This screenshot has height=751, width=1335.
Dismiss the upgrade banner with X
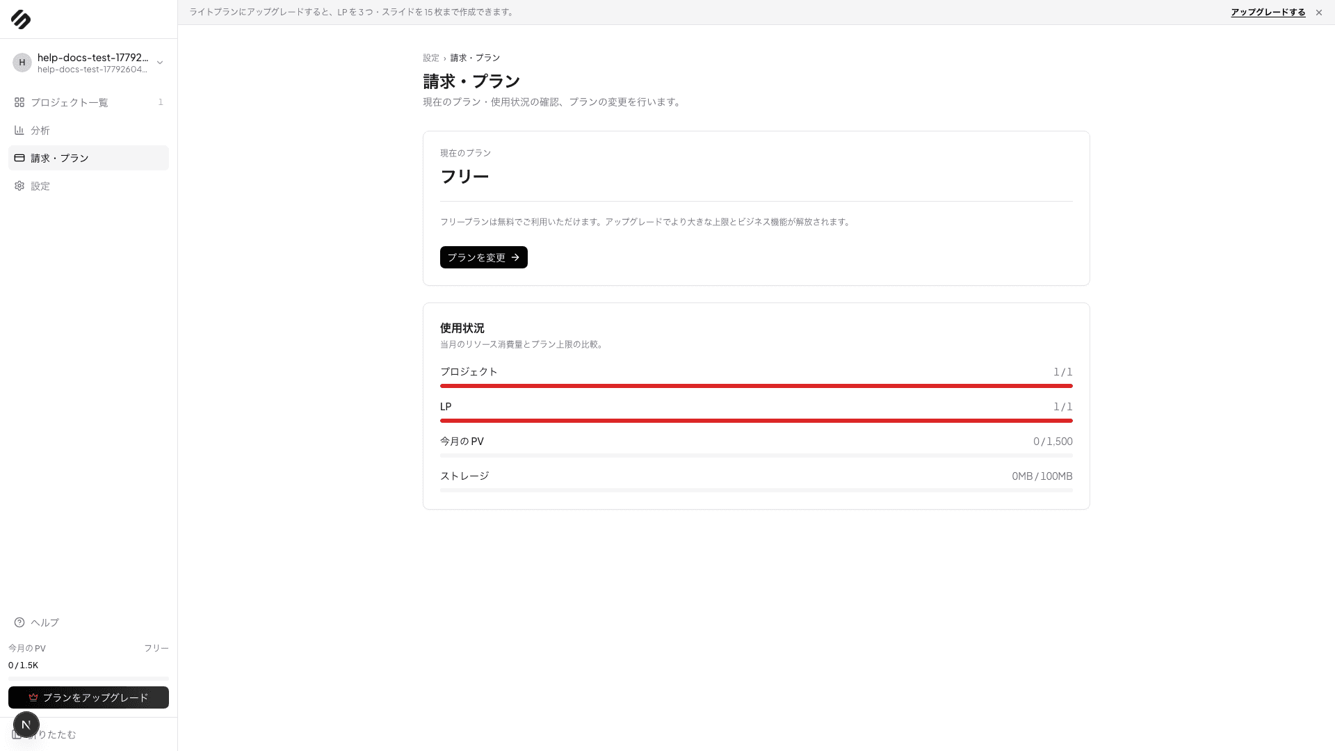(1319, 13)
